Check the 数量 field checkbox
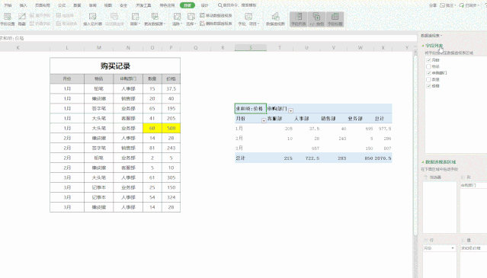 [x=428, y=79]
